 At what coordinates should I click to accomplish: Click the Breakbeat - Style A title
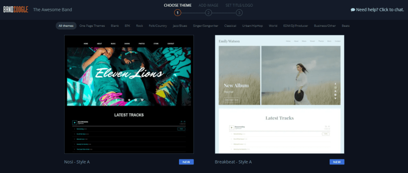pyautogui.click(x=233, y=162)
